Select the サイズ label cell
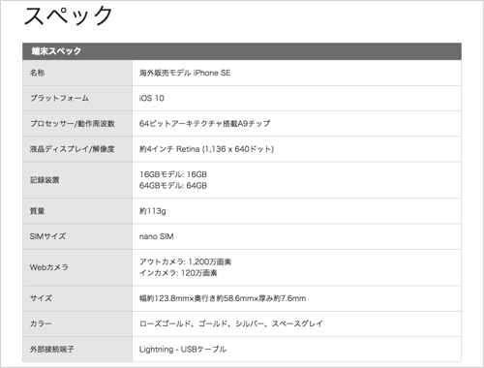The width and height of the screenshot is (484, 368). pos(77,298)
